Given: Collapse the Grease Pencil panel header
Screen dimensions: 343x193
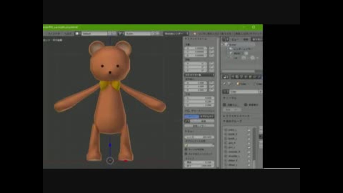Looking at the screenshot, I should (x=199, y=111).
